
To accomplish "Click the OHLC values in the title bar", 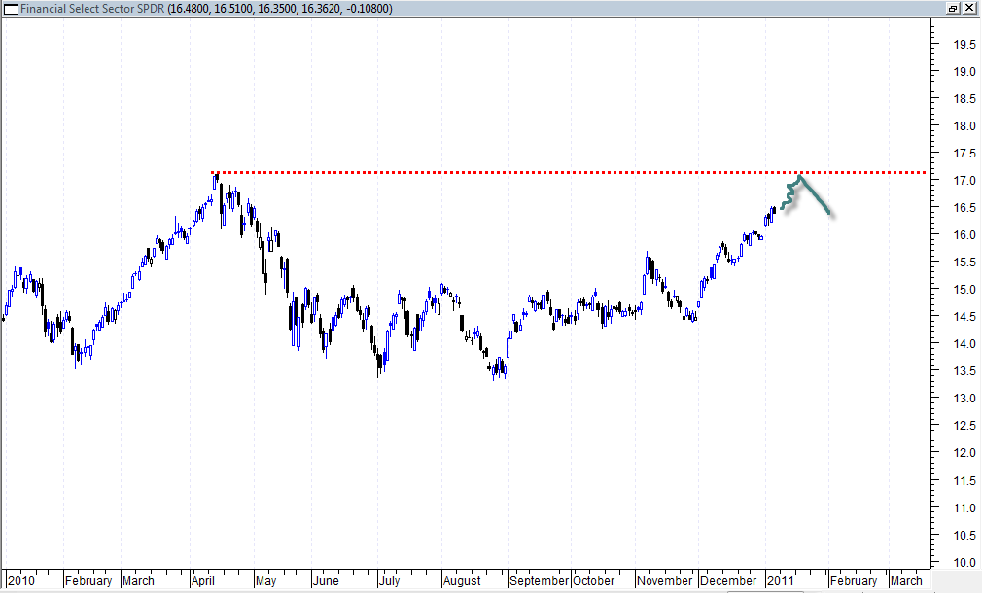I will click(280, 9).
